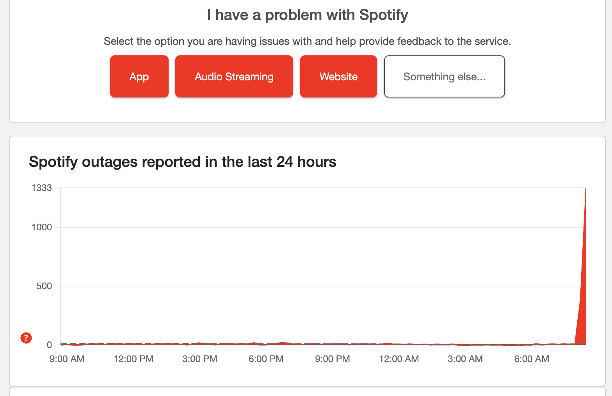Click the 9:00 PM time label
612x396 pixels.
coord(333,359)
